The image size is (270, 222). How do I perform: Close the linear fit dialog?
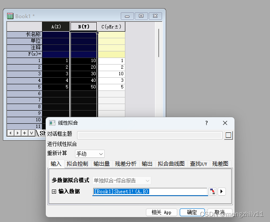tap(225, 123)
